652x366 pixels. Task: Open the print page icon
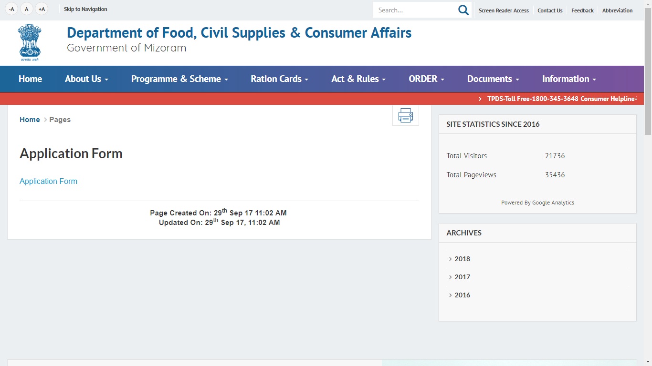(x=405, y=115)
